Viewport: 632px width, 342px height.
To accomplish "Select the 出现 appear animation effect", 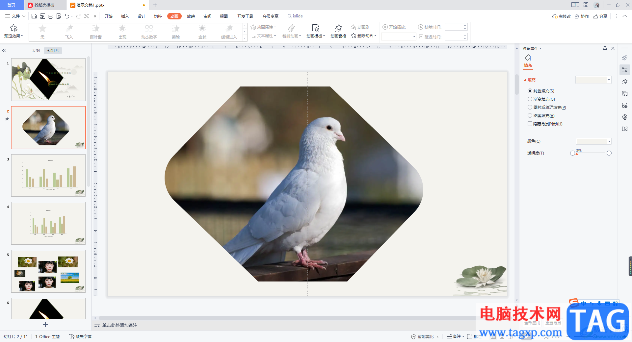I will click(122, 32).
